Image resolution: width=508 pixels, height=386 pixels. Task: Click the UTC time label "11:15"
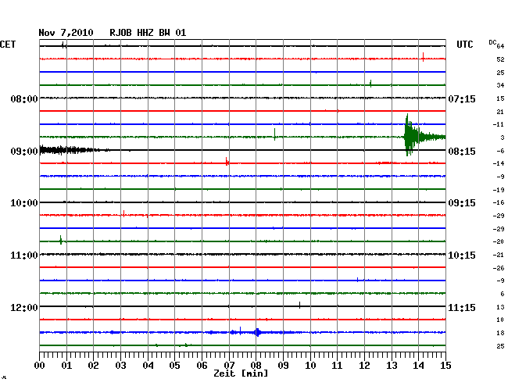pyautogui.click(x=462, y=307)
